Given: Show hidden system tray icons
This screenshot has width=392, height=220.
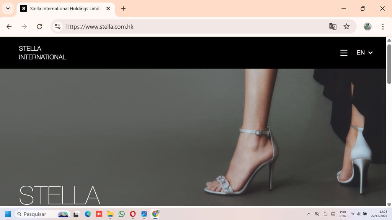Looking at the screenshot, I should coord(309,214).
